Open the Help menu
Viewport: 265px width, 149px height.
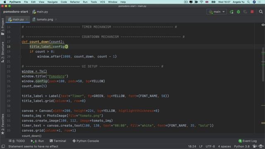(x=123, y=2)
